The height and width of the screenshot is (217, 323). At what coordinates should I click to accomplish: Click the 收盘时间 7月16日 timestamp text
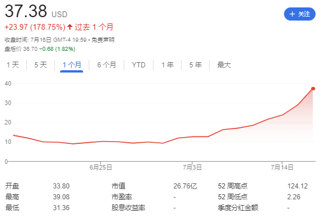click(45, 39)
